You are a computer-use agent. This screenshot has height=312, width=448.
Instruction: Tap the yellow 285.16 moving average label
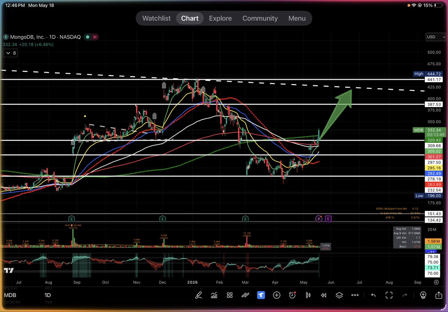pyautogui.click(x=433, y=168)
